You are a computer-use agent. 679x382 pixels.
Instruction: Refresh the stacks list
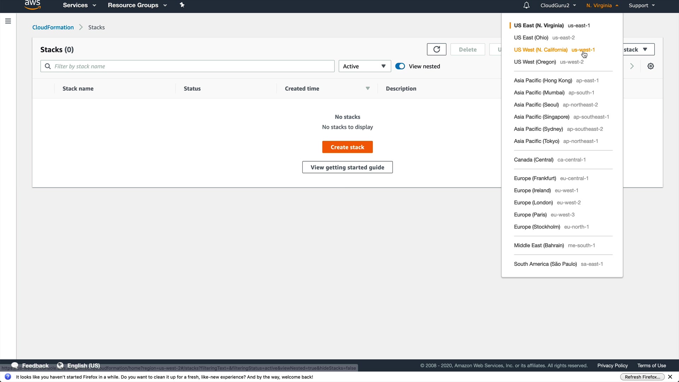click(436, 50)
